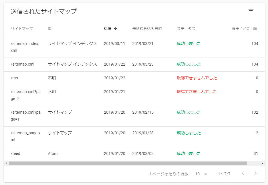Screen dimensions: 268x185
Task: Open the filter icon for submitted sitemaps
Action: [251, 11]
